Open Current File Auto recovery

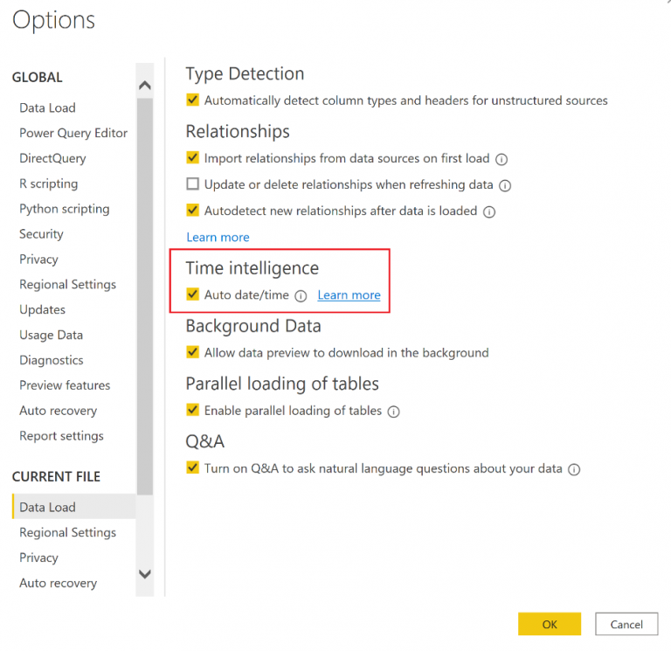(x=58, y=583)
